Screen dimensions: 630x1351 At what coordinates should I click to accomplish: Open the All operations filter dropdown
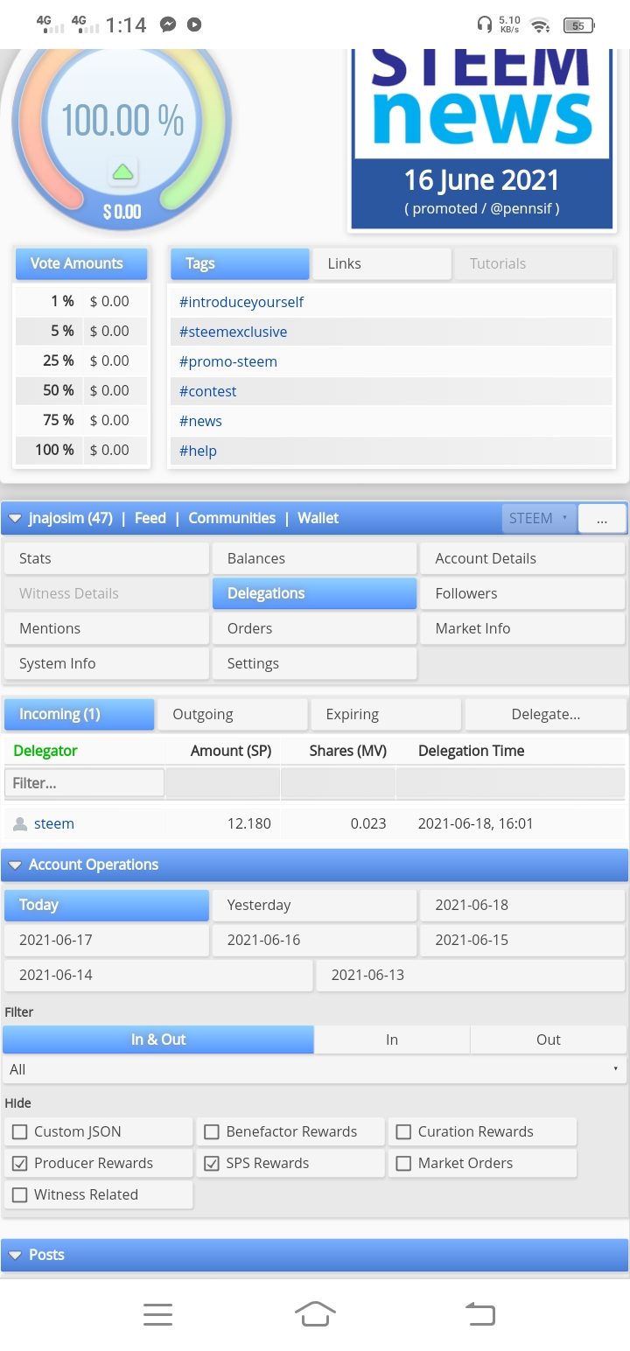pyautogui.click(x=314, y=1069)
